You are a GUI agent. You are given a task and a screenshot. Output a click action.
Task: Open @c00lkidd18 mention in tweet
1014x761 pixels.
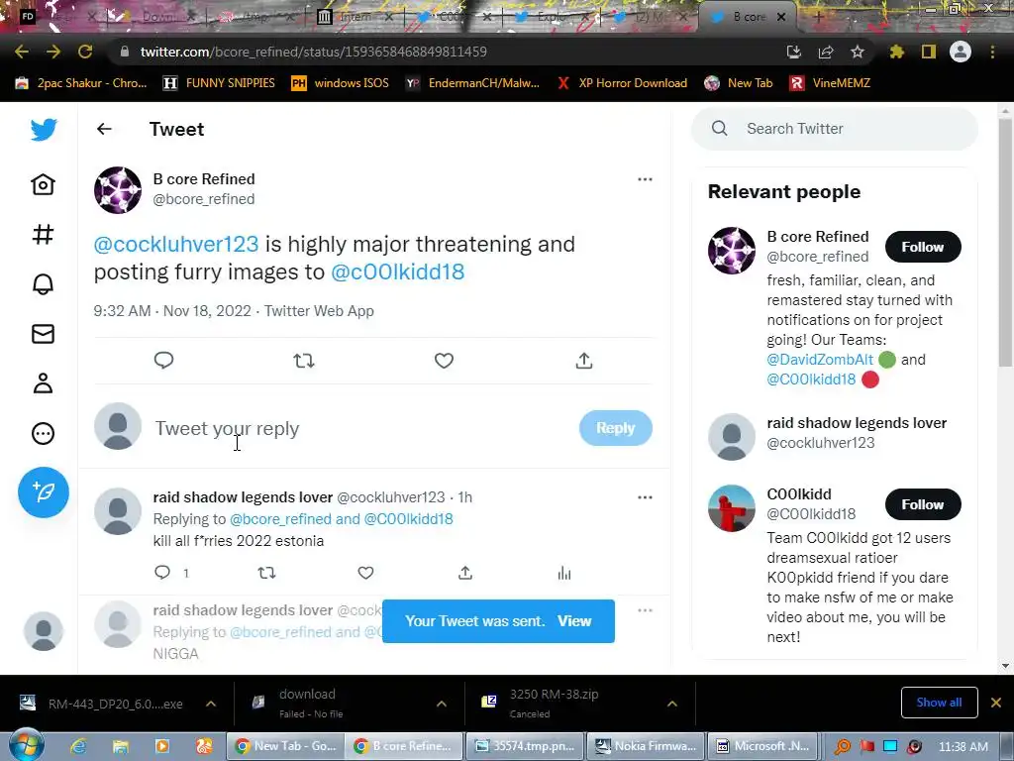[398, 272]
